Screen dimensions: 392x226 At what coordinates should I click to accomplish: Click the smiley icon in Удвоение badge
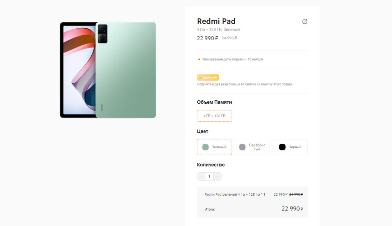pyautogui.click(x=200, y=78)
